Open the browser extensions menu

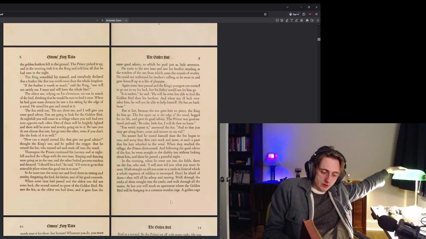click(x=304, y=14)
